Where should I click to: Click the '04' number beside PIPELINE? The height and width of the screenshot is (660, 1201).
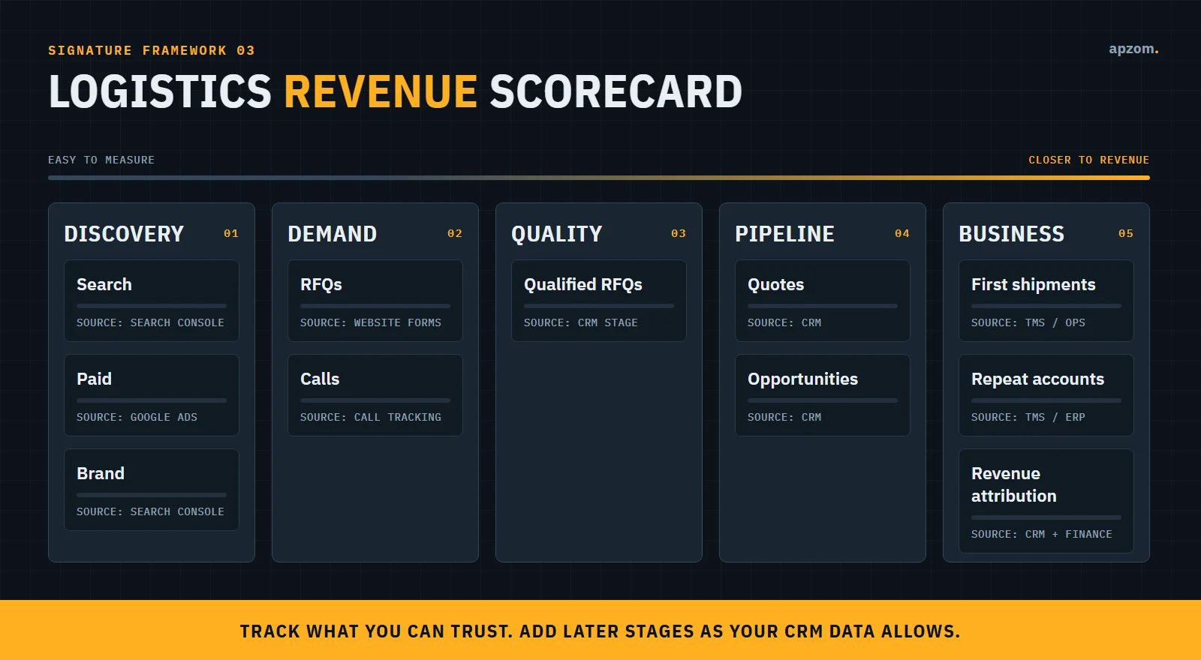coord(902,233)
